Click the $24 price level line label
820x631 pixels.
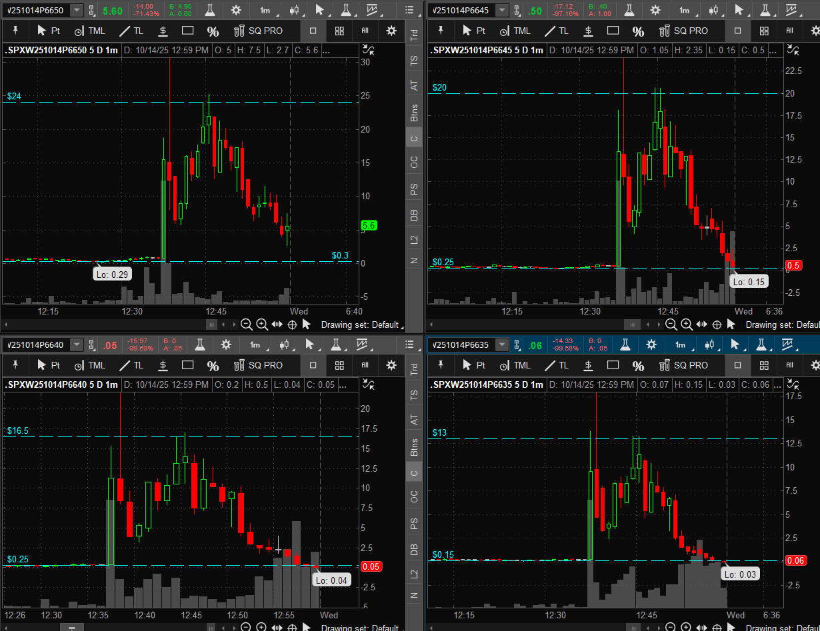pyautogui.click(x=15, y=96)
